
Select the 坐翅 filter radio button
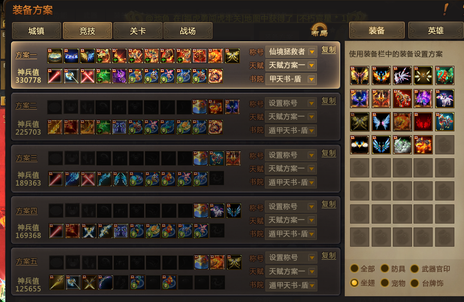tap(354, 283)
